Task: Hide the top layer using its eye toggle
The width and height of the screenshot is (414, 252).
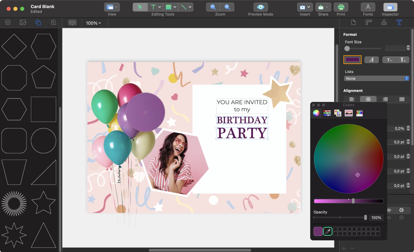Action: [x=389, y=210]
